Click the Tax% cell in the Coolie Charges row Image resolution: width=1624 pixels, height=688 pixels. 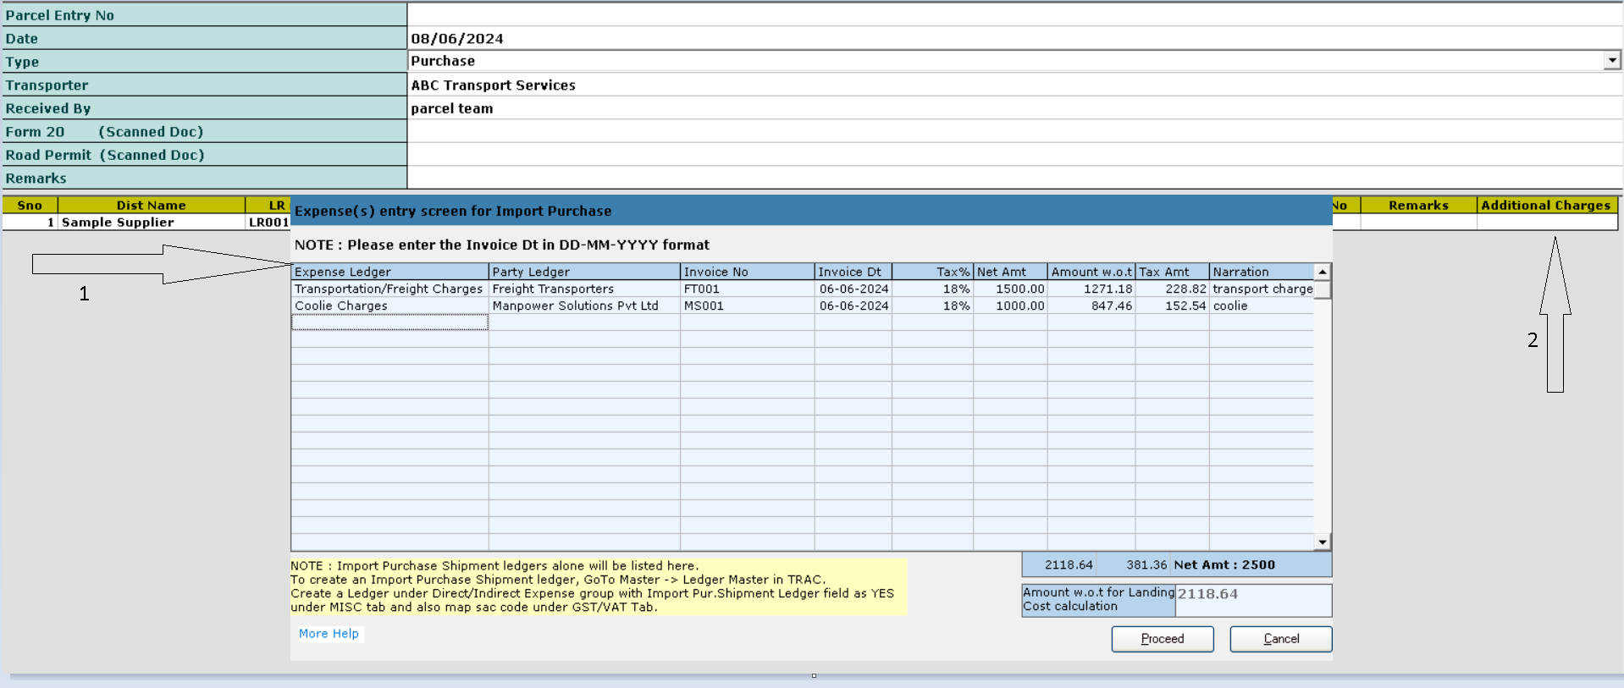932,305
